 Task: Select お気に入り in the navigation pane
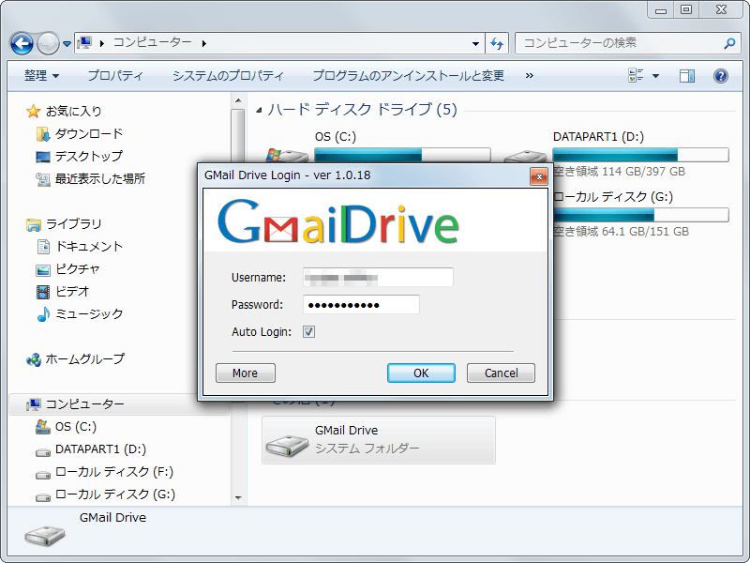click(73, 111)
